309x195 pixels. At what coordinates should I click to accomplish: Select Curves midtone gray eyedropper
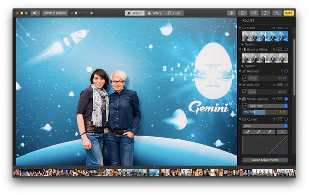[258, 132]
